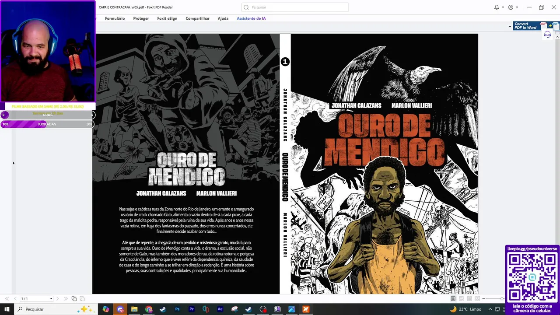Open Discord from the taskbar
560x315 pixels.
point(120,309)
